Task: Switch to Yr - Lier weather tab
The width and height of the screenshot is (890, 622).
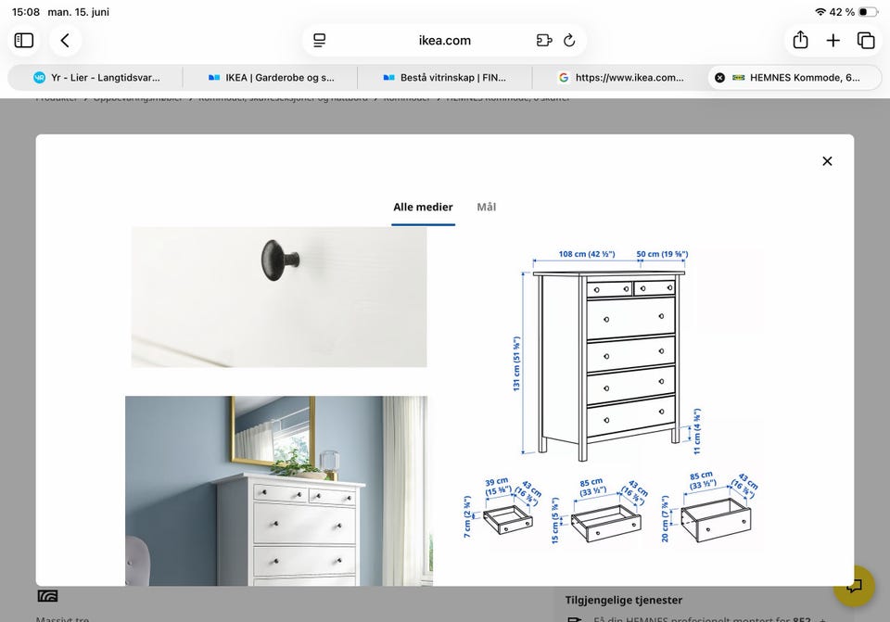Action: tap(95, 78)
